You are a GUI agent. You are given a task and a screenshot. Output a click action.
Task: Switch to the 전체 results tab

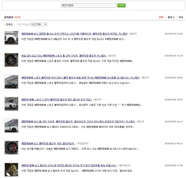(x=161, y=17)
